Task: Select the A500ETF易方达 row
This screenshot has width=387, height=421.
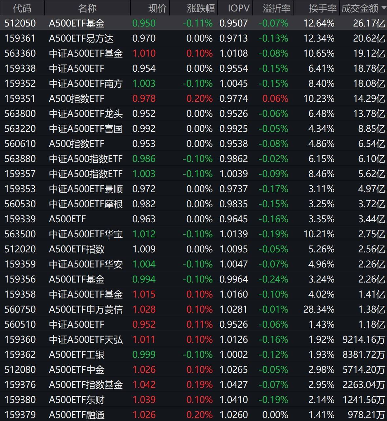Action: tap(81, 38)
